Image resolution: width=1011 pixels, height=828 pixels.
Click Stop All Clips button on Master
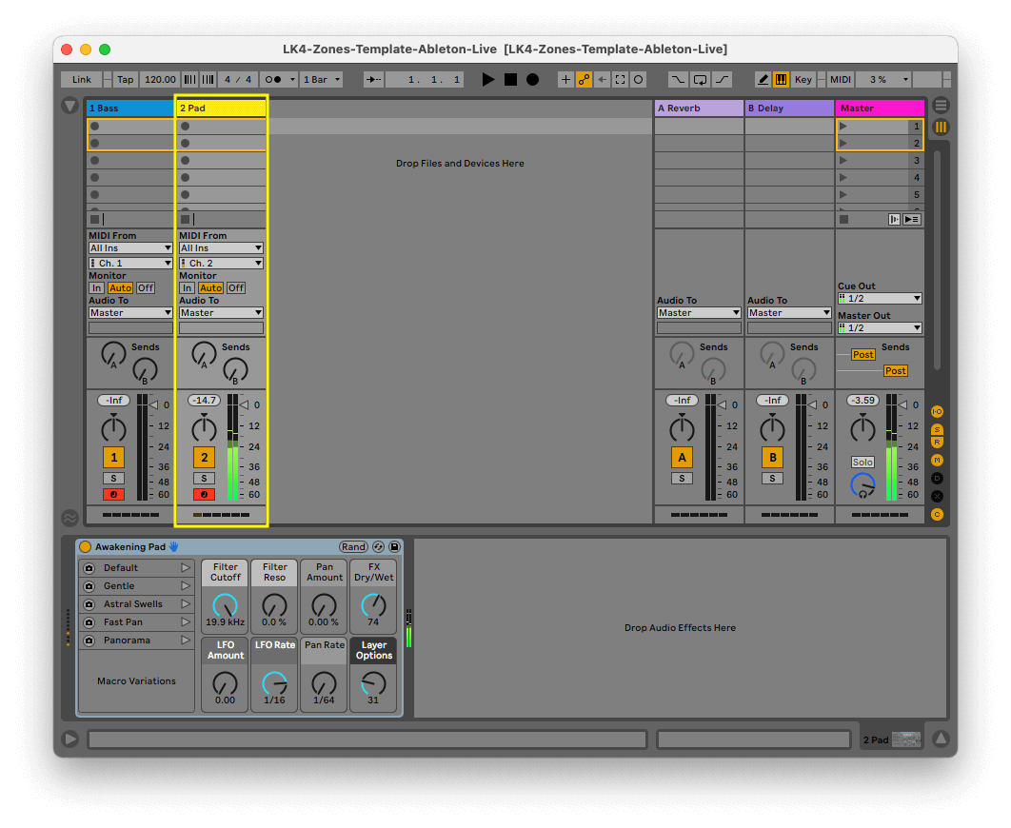pyautogui.click(x=844, y=219)
